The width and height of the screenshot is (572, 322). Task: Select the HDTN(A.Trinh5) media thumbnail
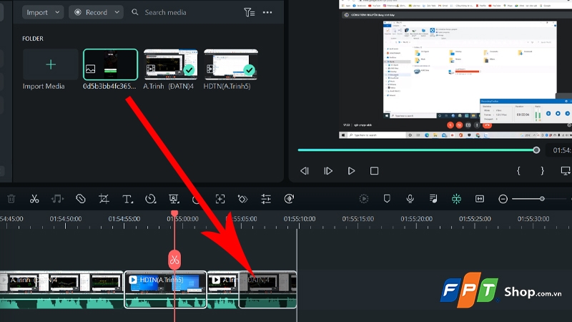(231, 64)
